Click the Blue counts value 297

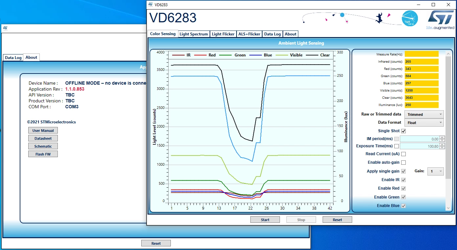pos(422,83)
